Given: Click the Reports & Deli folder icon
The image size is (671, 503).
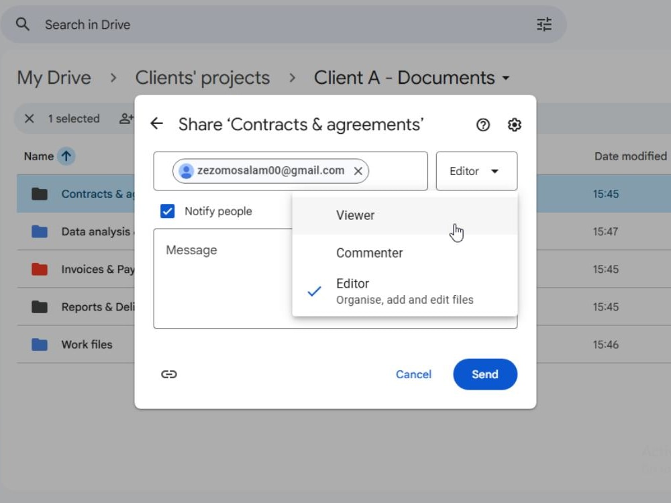Looking at the screenshot, I should pos(40,306).
